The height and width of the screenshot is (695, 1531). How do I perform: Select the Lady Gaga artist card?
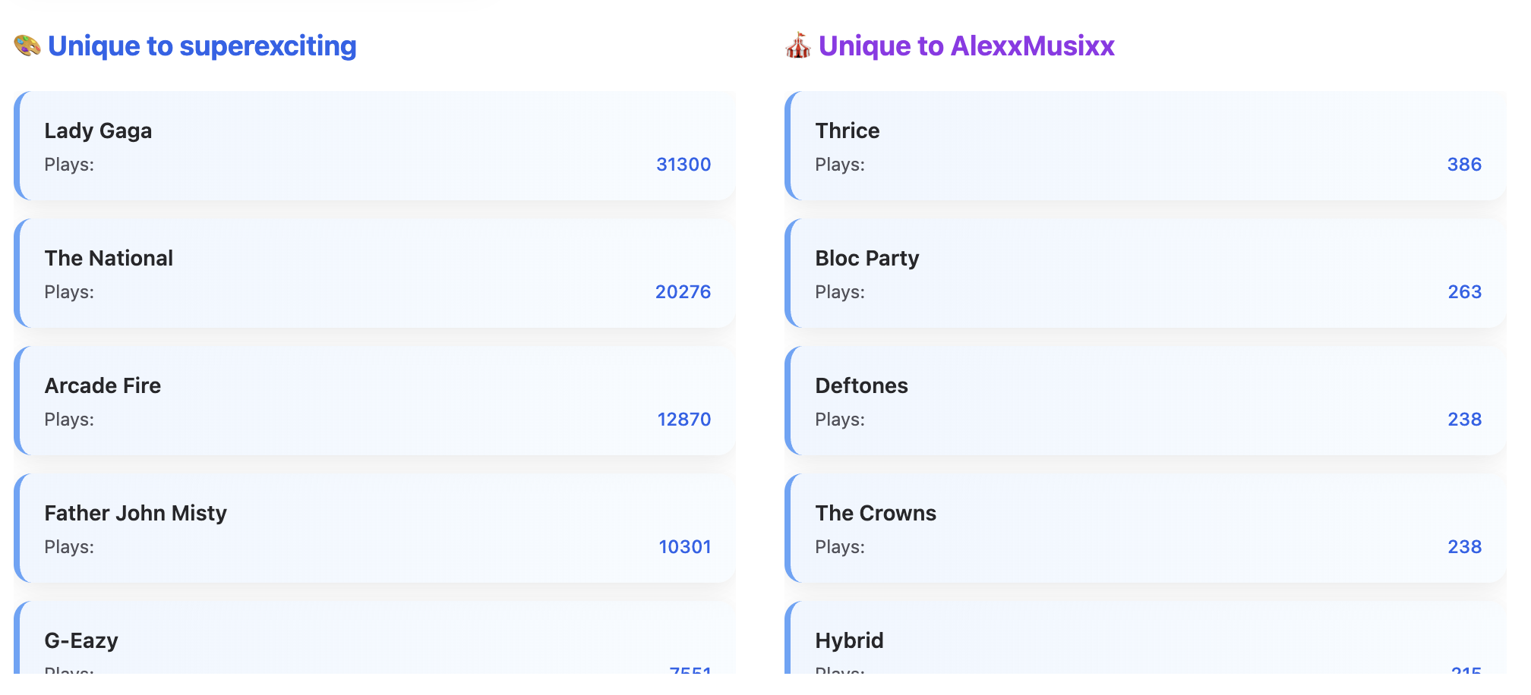374,146
